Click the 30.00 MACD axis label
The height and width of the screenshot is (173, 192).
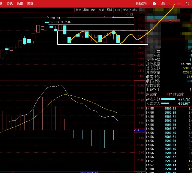tap(141, 85)
